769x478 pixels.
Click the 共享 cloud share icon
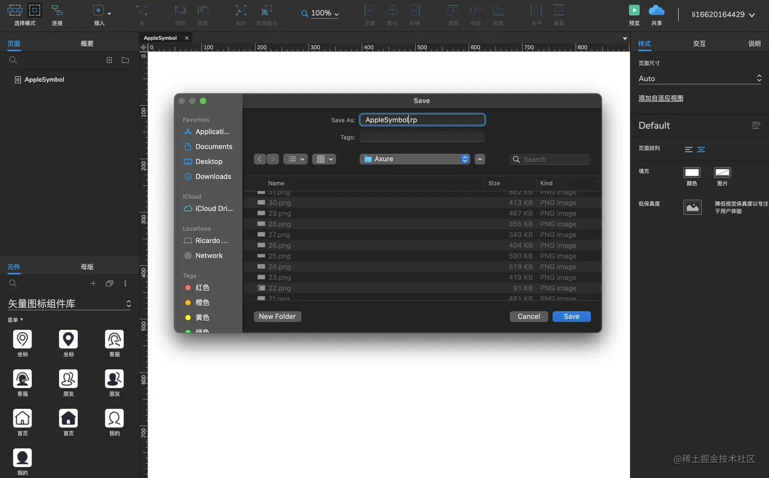[x=657, y=10]
